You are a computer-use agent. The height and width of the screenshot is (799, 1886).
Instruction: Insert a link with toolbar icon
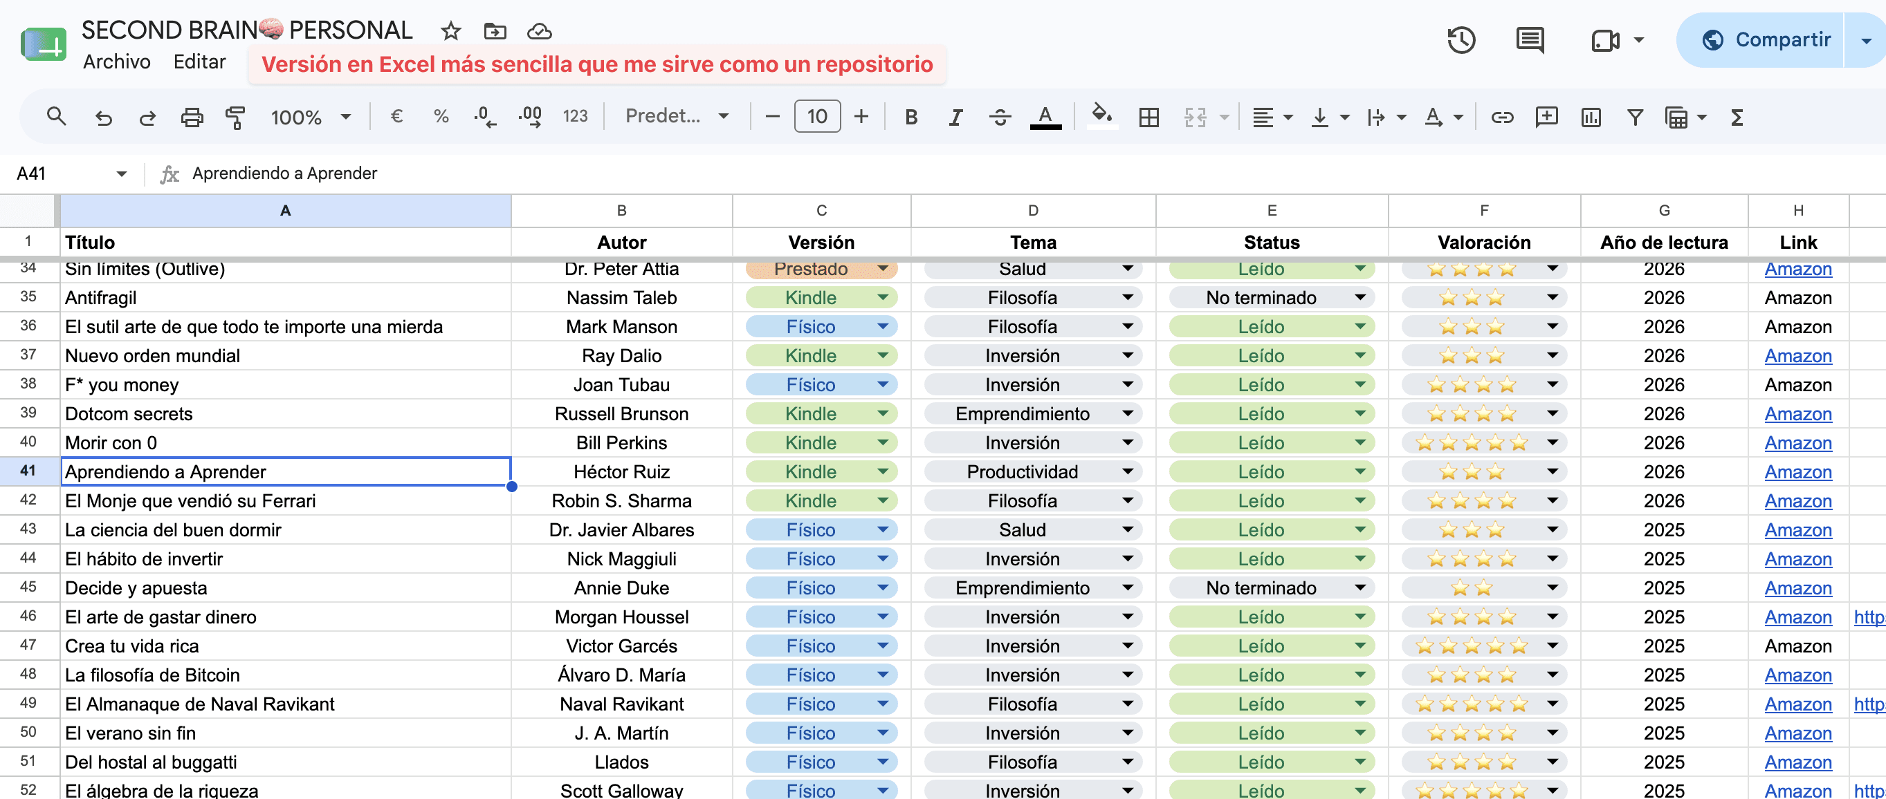(x=1501, y=117)
